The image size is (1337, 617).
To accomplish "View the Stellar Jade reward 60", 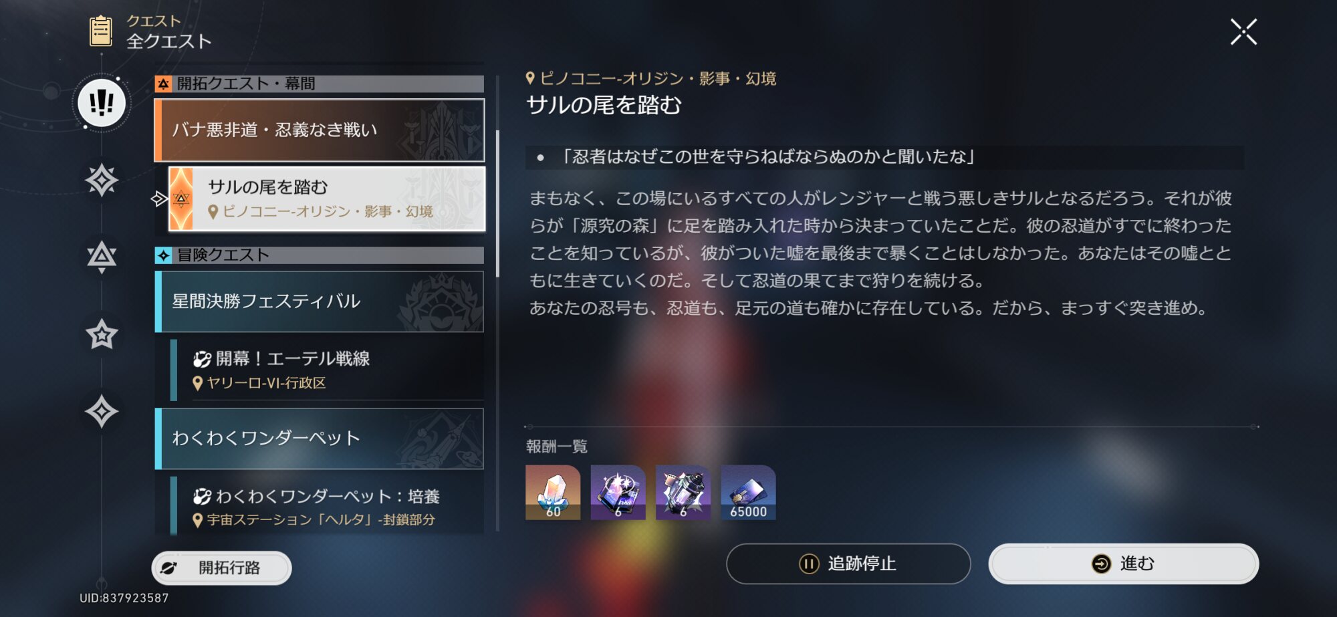I will 553,493.
